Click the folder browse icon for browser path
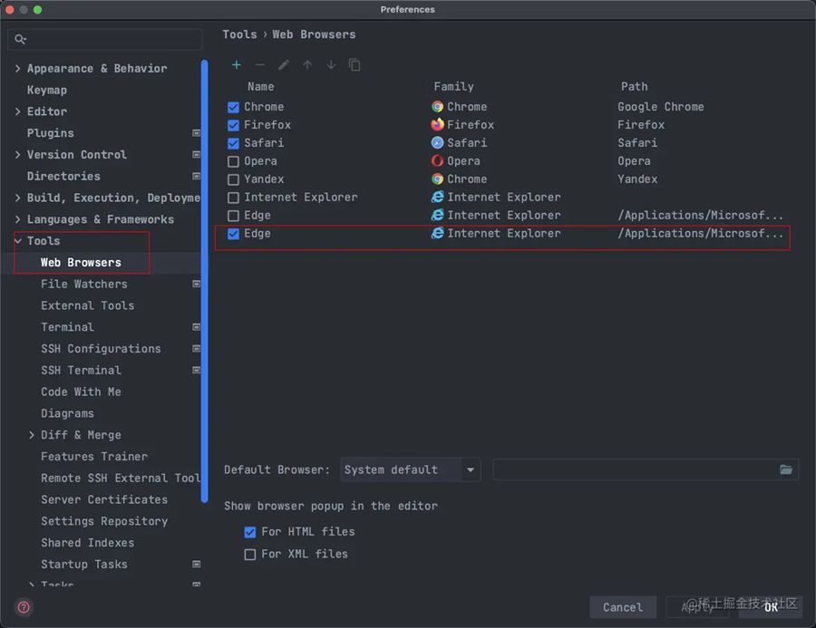Screen dimensions: 816x628 [786, 469]
